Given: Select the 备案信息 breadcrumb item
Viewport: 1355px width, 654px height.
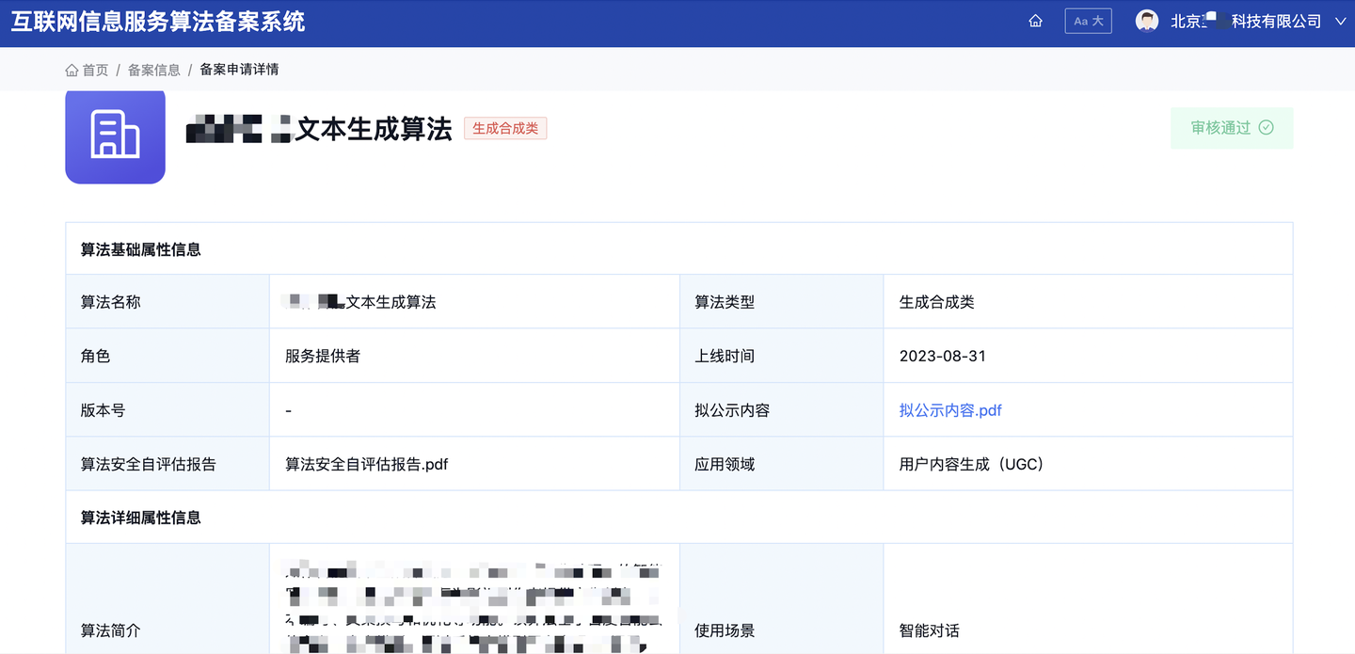Looking at the screenshot, I should click(153, 69).
